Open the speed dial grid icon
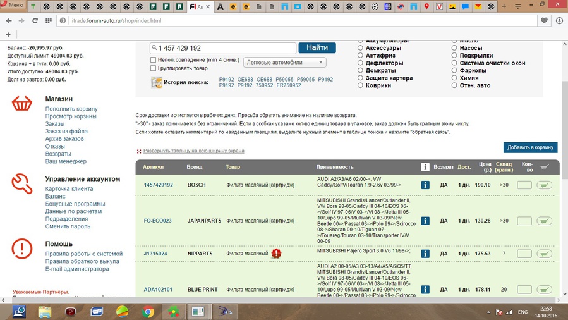 tap(49, 21)
